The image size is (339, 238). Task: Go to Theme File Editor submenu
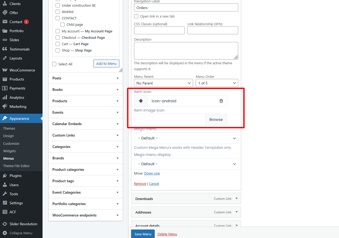[x=16, y=166]
